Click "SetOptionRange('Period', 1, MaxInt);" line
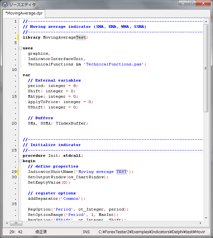The height and width of the screenshot is (238, 213). (x=73, y=215)
